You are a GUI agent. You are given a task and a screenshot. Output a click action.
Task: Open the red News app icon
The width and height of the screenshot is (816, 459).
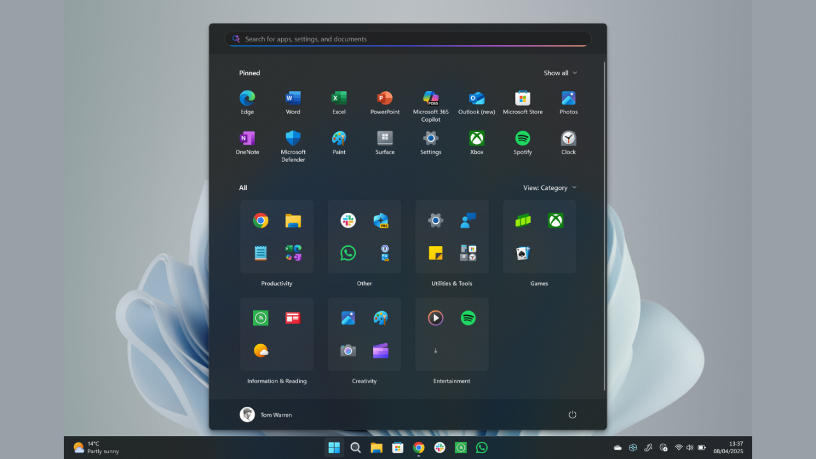point(293,317)
